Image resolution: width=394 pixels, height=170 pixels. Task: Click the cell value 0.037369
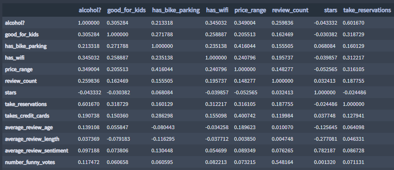pos(89,139)
